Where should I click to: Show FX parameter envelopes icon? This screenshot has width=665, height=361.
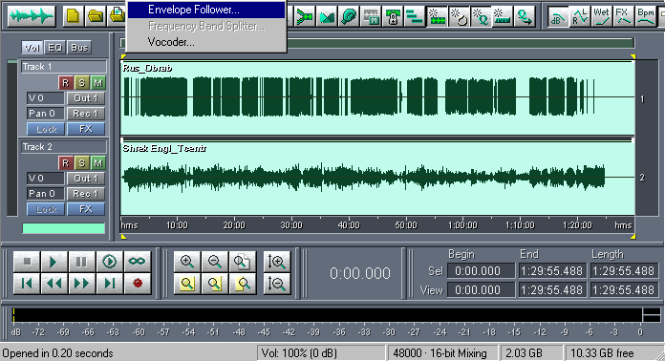point(623,17)
